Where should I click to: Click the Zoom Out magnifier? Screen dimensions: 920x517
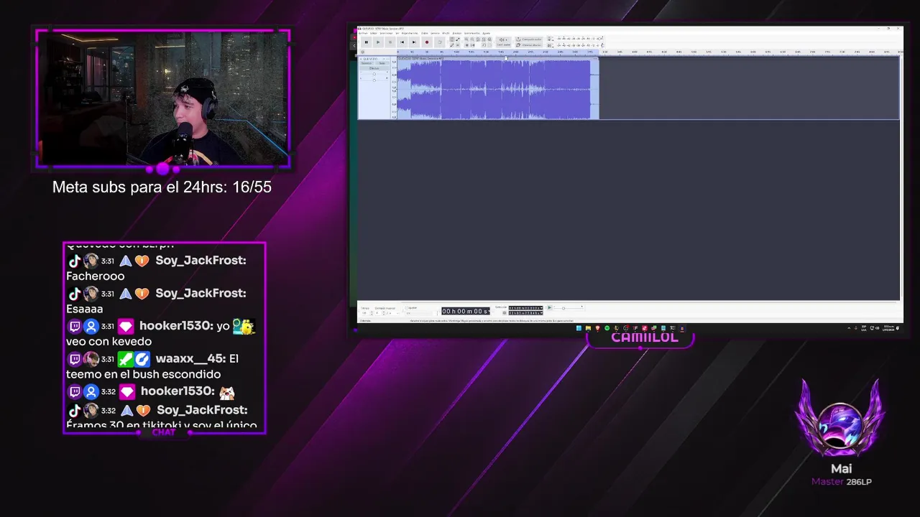pos(472,39)
